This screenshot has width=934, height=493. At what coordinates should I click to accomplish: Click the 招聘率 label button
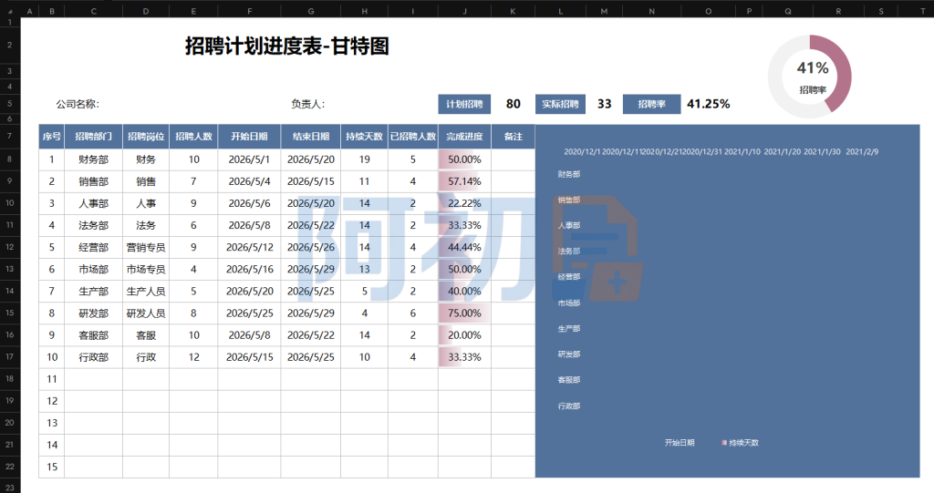point(651,104)
